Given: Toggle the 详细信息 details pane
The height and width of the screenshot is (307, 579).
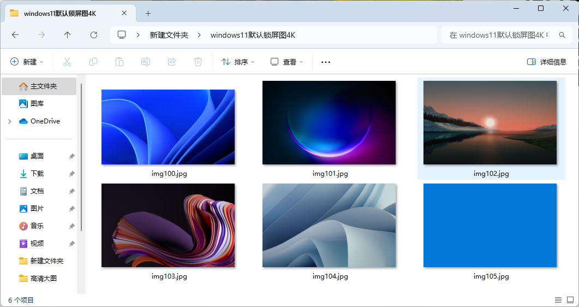Looking at the screenshot, I should (547, 62).
